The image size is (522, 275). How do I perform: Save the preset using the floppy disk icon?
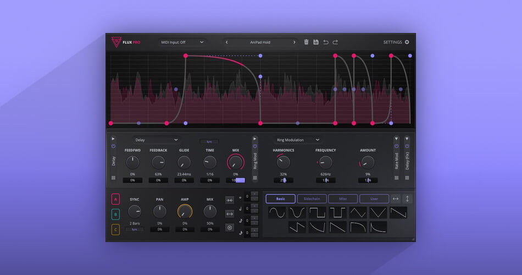pos(316,42)
